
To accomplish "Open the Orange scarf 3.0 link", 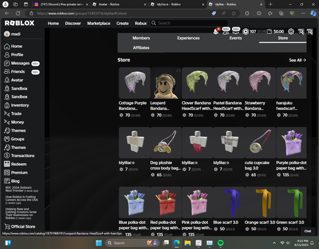I will (260, 222).
